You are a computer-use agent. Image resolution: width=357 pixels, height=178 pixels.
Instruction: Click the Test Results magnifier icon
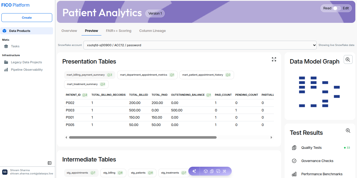pyautogui.click(x=348, y=131)
